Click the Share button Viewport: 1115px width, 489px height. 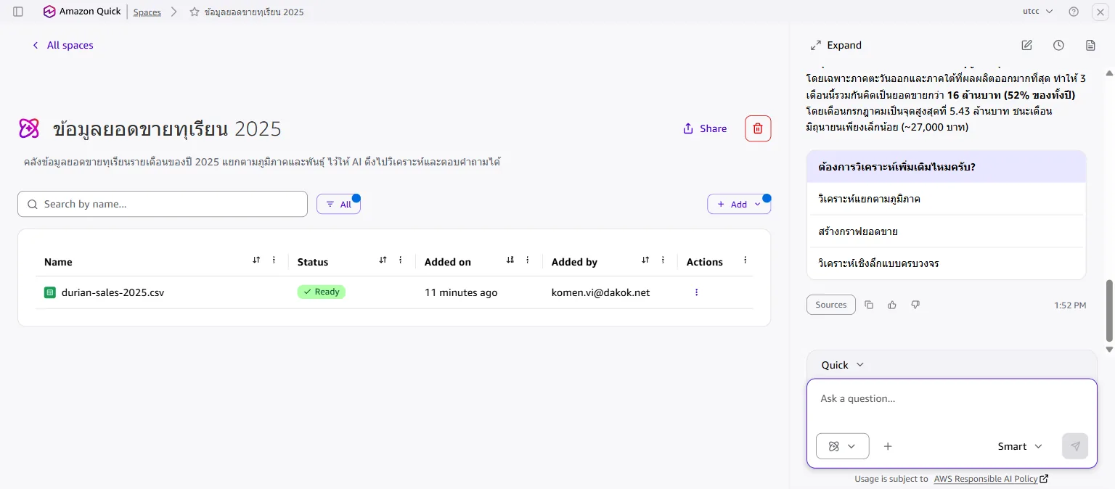click(705, 128)
